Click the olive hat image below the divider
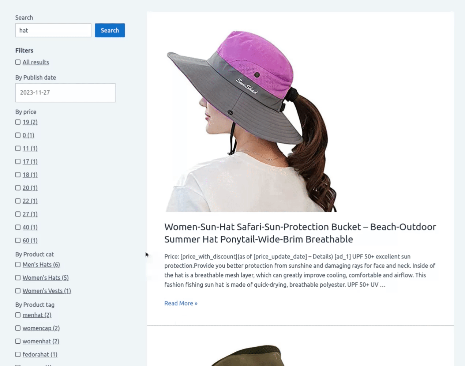This screenshot has height=366, width=465. [248, 355]
